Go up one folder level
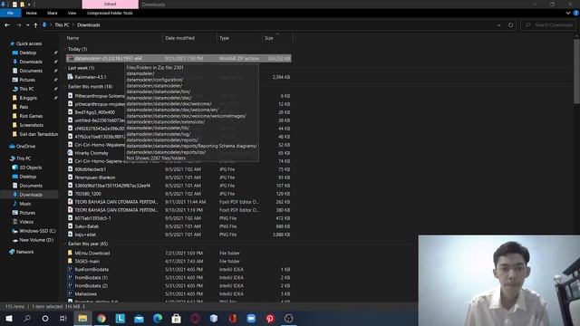The width and height of the screenshot is (580, 326). [x=35, y=25]
